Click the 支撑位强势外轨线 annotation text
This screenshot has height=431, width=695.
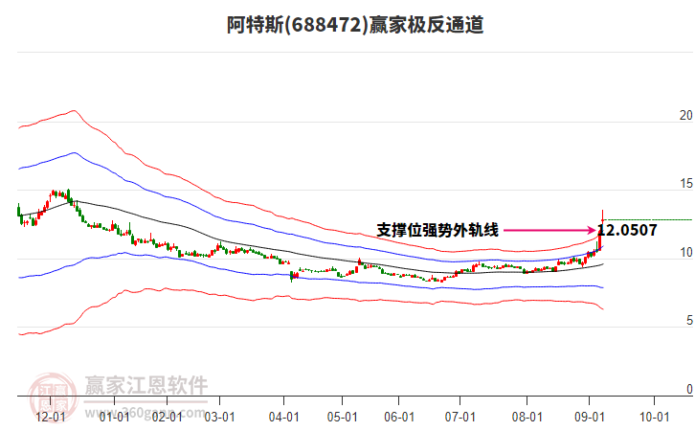(x=437, y=230)
